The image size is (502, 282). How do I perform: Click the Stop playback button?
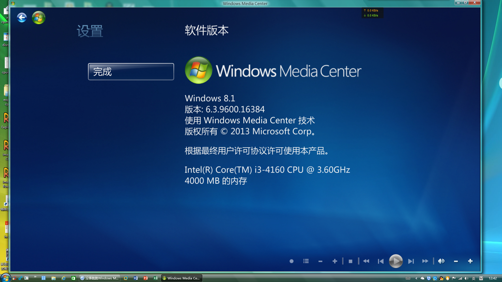tap(351, 261)
